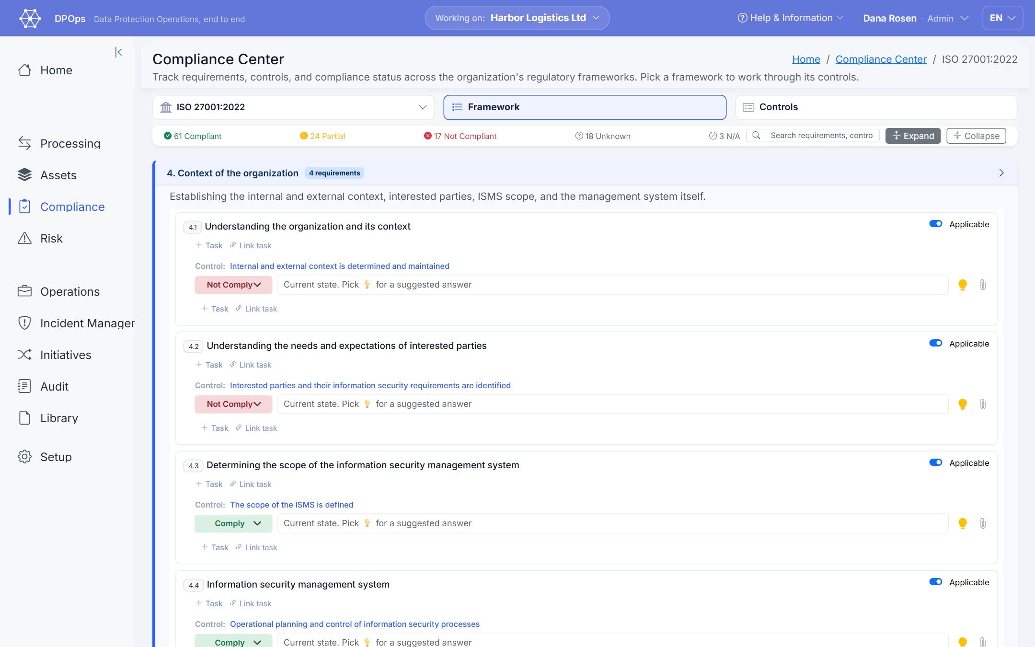The image size is (1035, 647).
Task: Follow the Home breadcrumb link
Action: (x=806, y=59)
